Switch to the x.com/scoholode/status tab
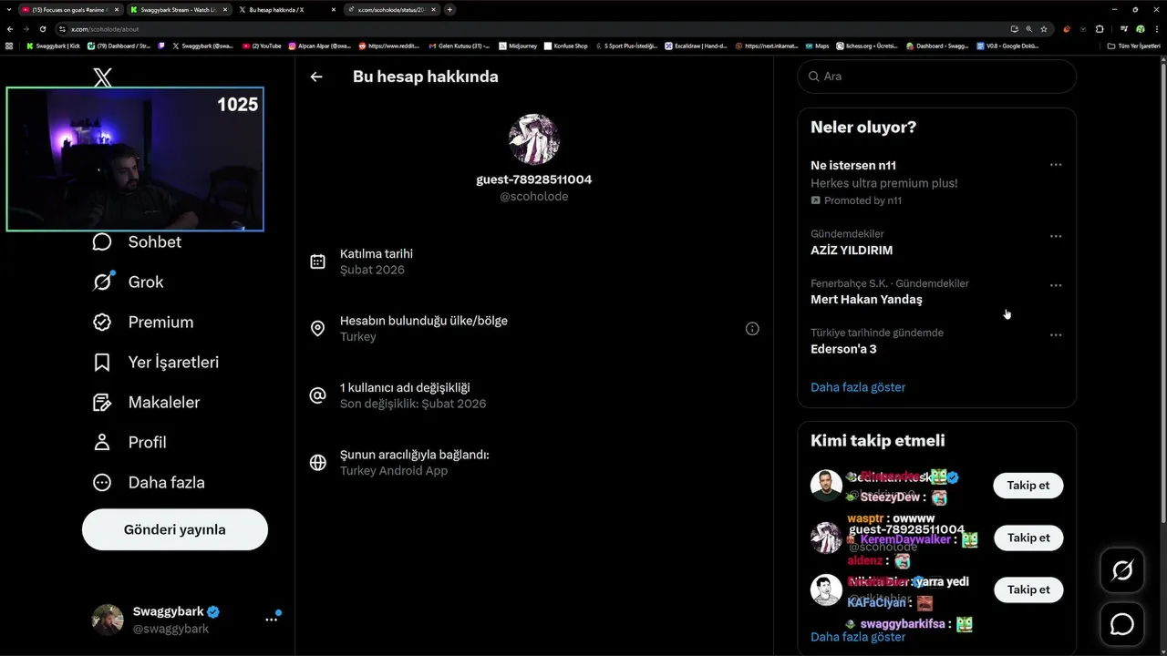 (x=390, y=9)
